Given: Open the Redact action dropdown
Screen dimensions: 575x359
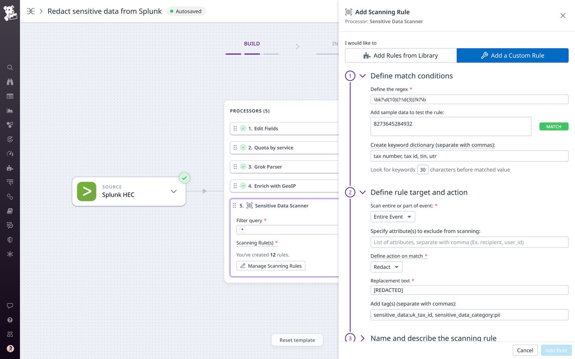Looking at the screenshot, I should [x=386, y=267].
